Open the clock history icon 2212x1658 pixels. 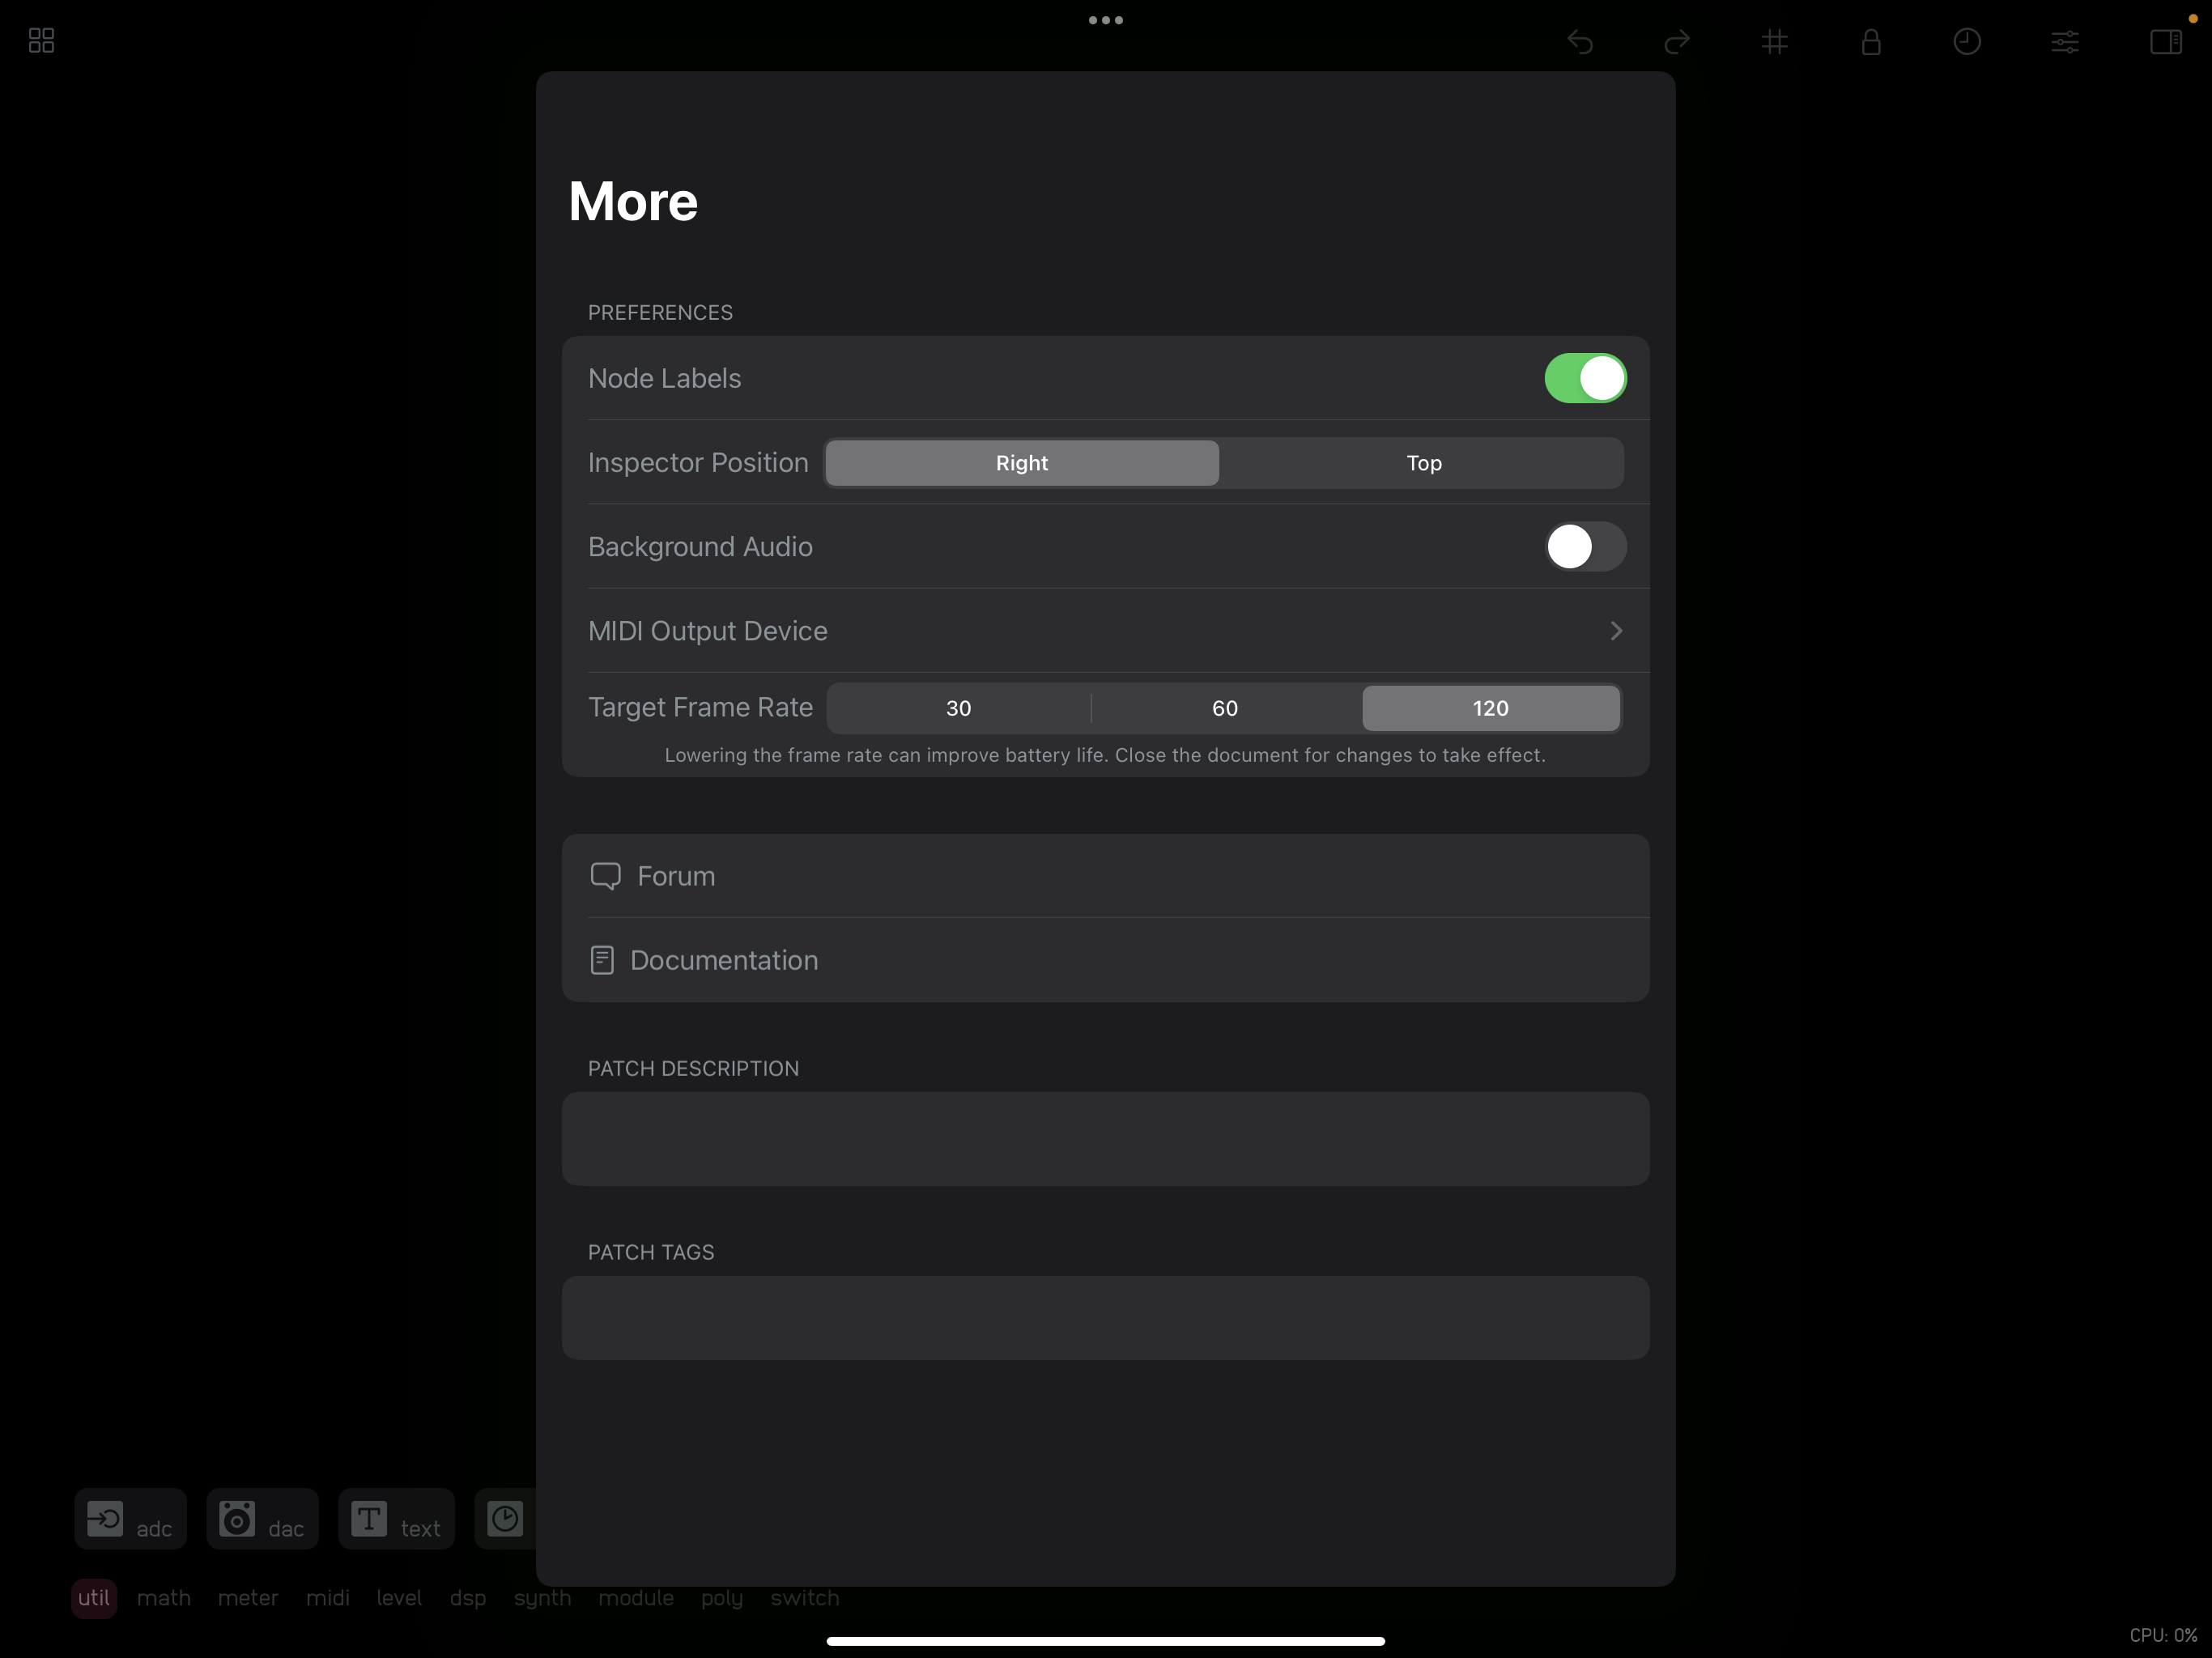click(x=1966, y=41)
